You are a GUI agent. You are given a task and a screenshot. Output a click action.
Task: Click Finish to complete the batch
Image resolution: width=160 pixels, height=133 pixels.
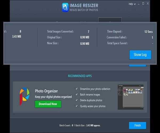click(137, 125)
